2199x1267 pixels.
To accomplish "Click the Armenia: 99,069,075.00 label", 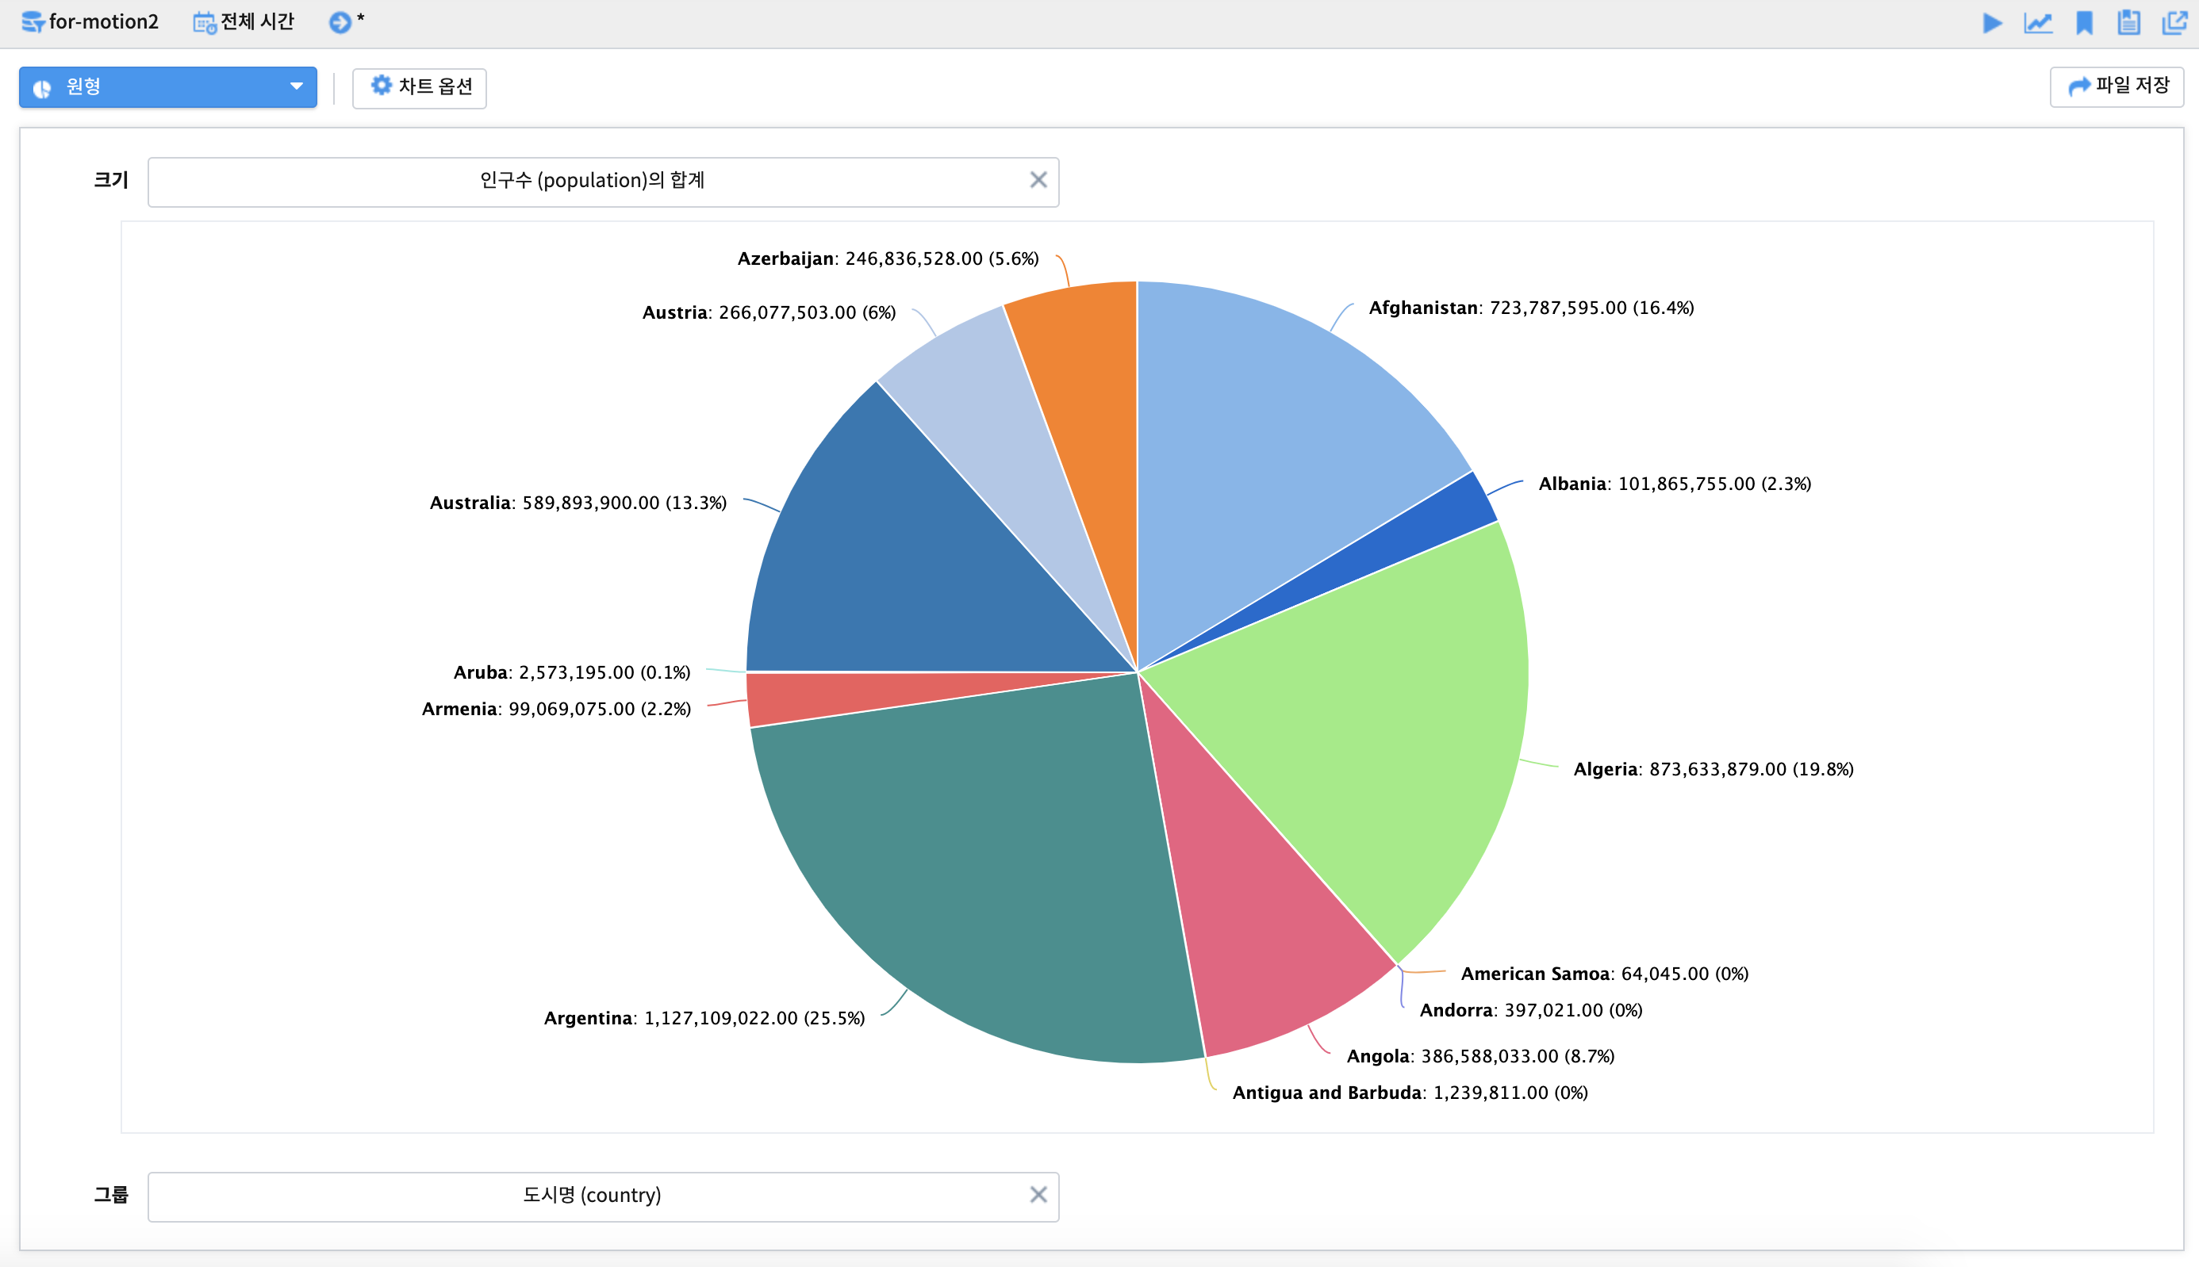I will [x=556, y=709].
